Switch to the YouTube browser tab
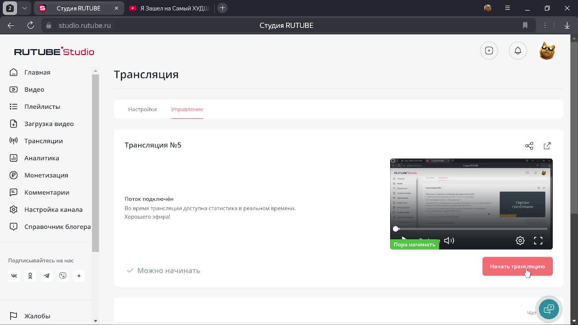The image size is (578, 325). click(170, 8)
